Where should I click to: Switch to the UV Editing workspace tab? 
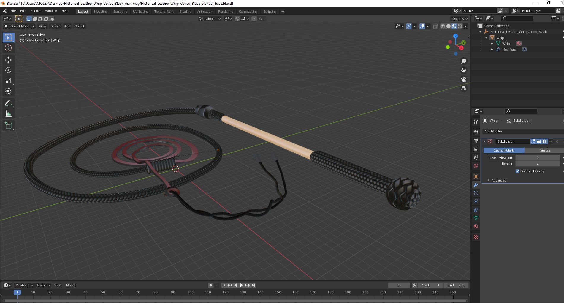click(x=141, y=12)
